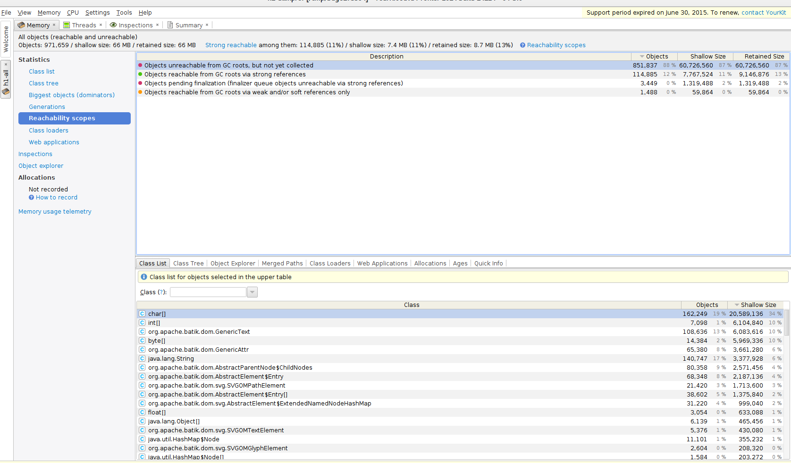Click the Memory tab snapshot icon

tap(21, 25)
